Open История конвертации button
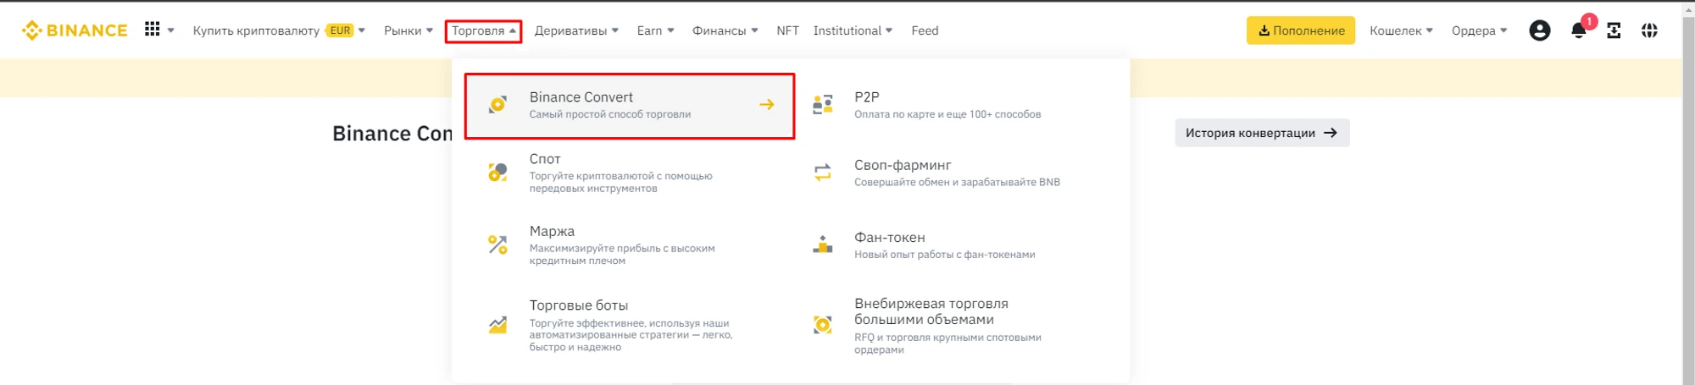 [x=1261, y=133]
